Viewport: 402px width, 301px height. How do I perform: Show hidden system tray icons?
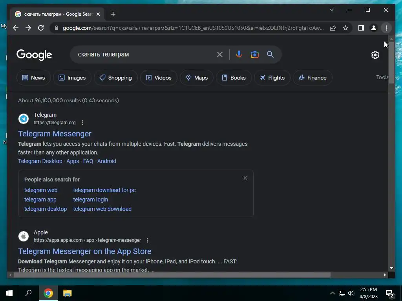click(x=332, y=293)
